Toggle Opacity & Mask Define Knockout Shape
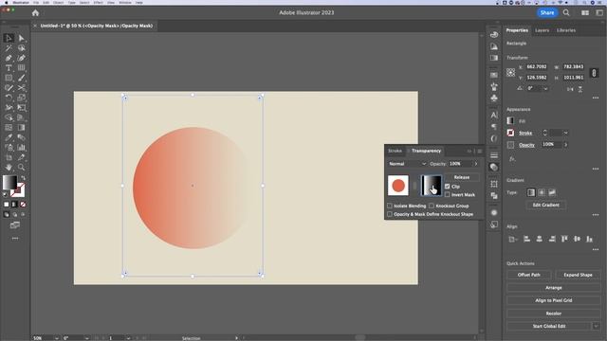Viewport: 607px width, 341px height. click(390, 214)
